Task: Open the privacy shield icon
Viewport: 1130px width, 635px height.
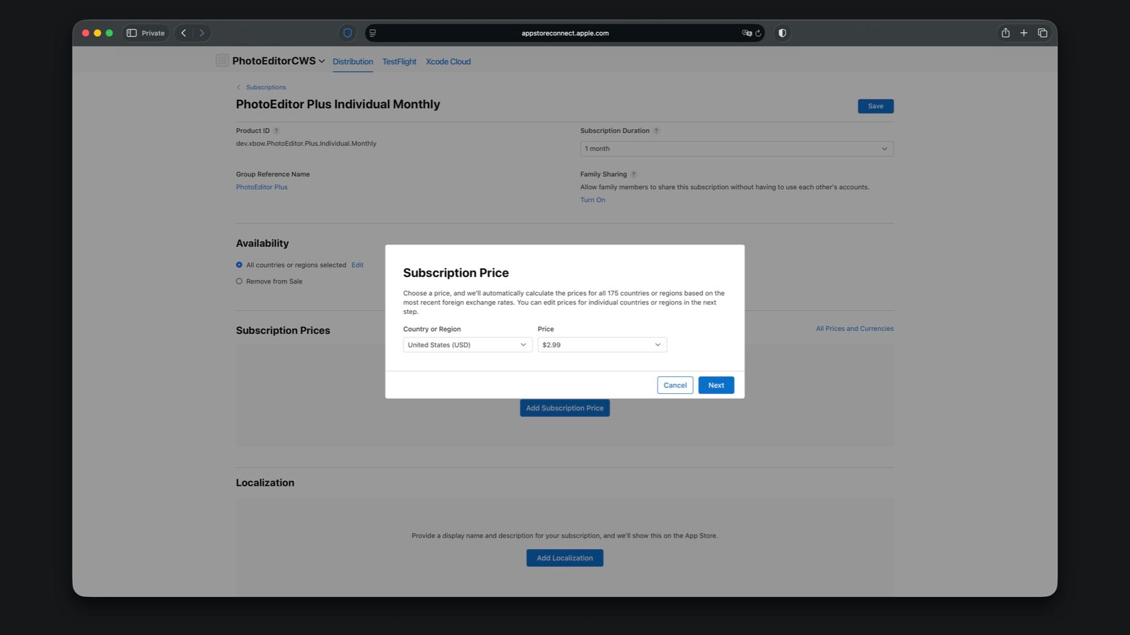Action: (347, 33)
